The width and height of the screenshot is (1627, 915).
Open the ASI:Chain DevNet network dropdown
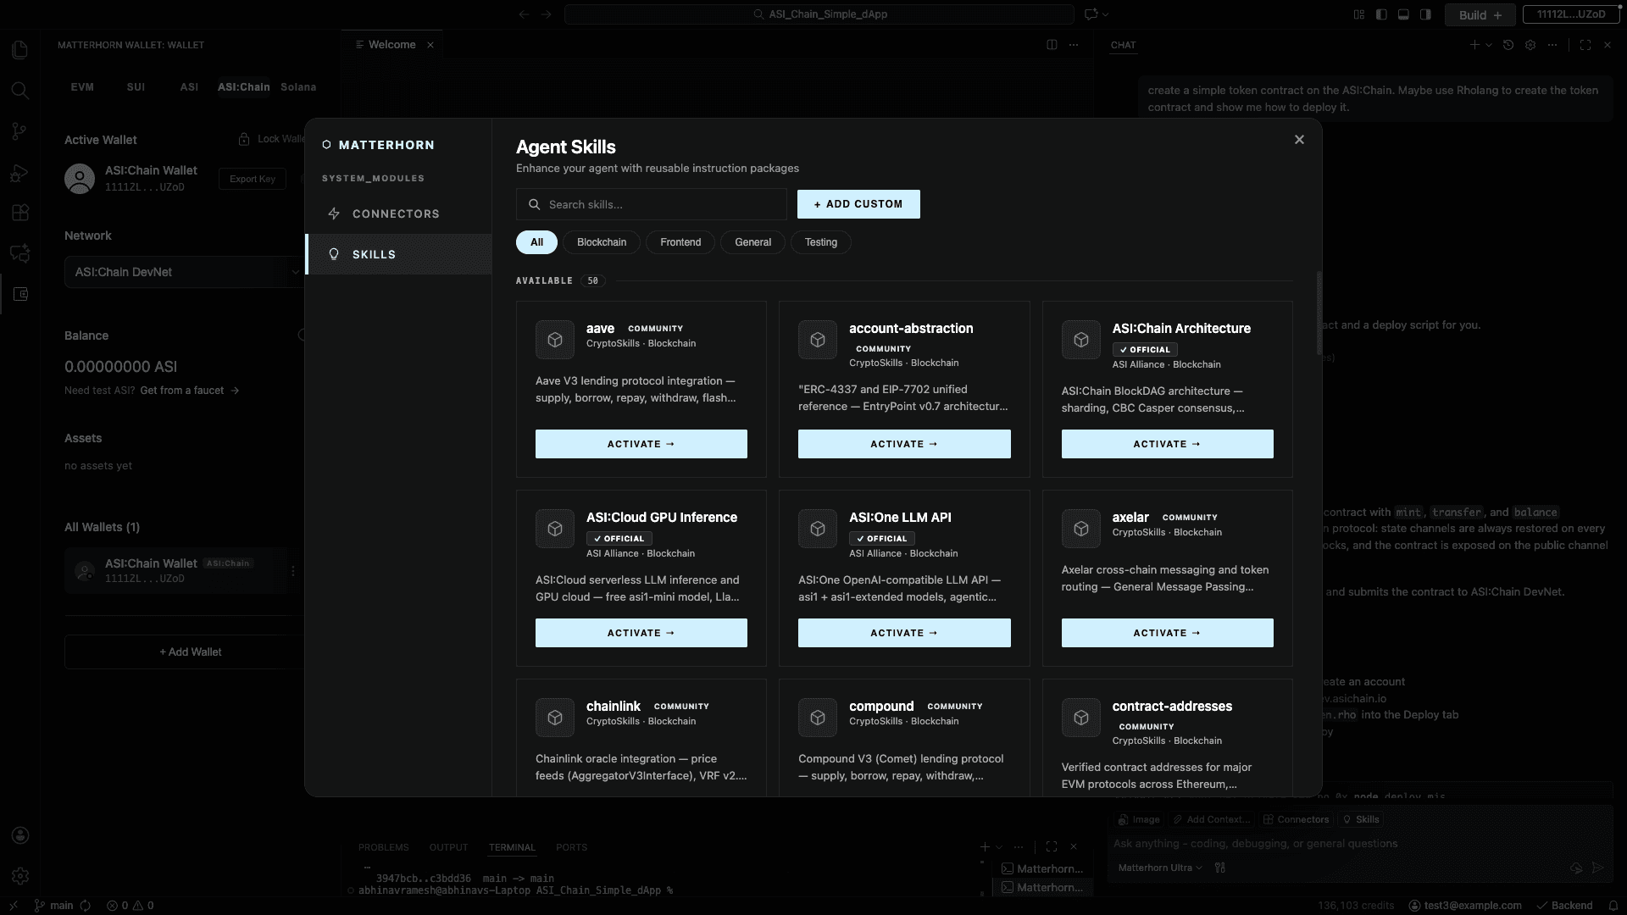(x=184, y=272)
